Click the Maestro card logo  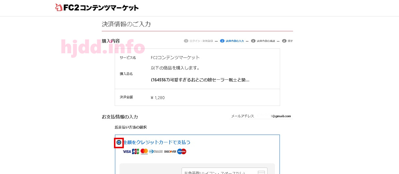(182, 151)
